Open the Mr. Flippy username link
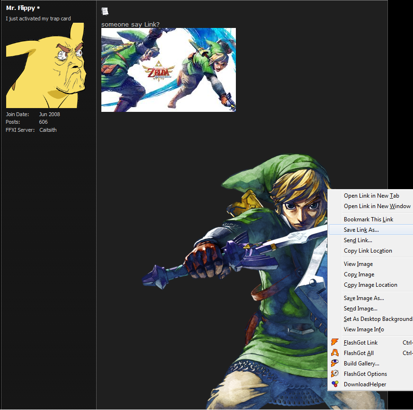This screenshot has width=413, height=410. pos(20,8)
